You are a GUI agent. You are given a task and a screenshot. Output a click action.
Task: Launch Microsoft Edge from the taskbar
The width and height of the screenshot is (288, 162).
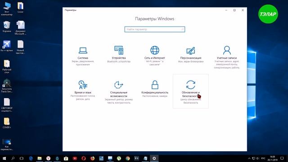coord(31,158)
